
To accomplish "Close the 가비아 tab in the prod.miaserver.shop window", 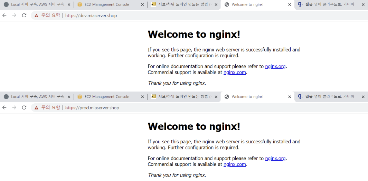I will 363,97.
